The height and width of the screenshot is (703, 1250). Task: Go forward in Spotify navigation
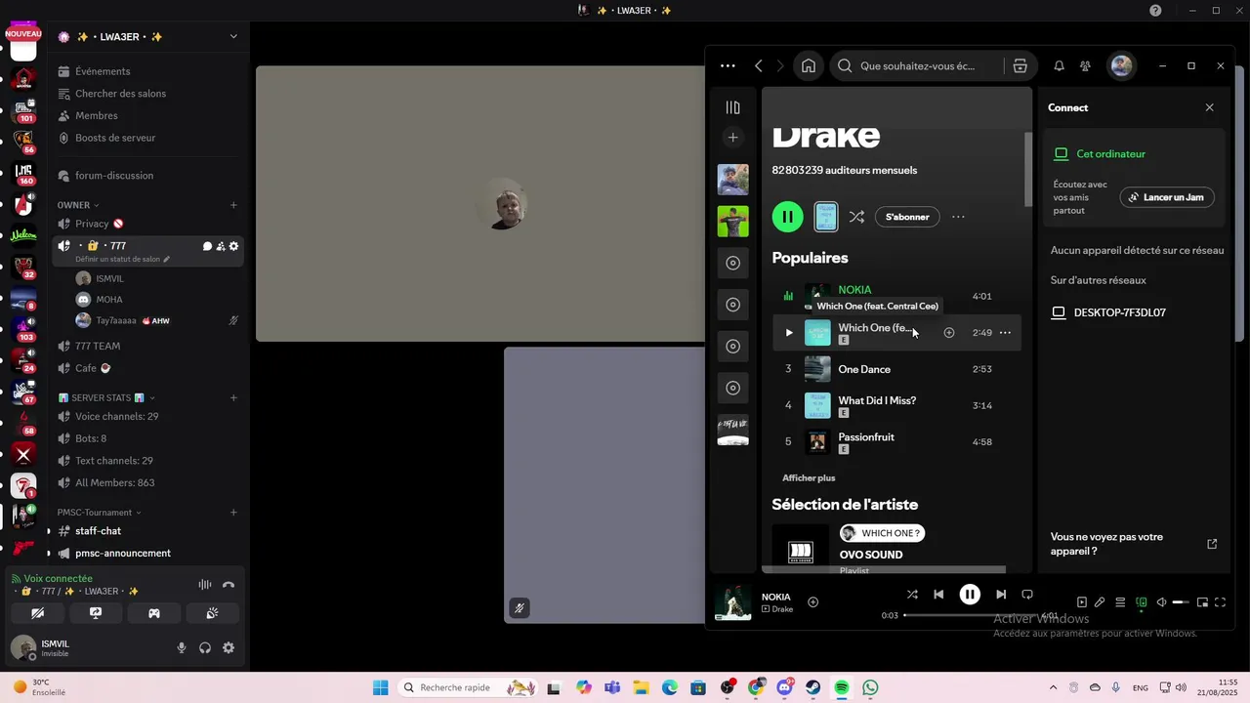click(x=779, y=66)
